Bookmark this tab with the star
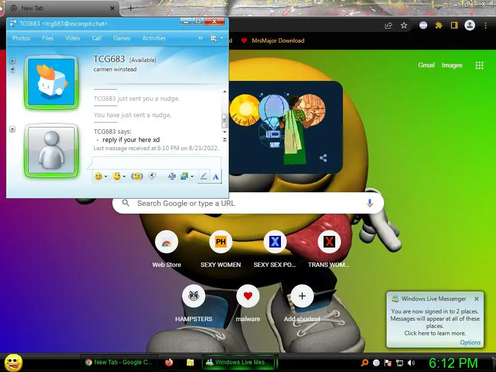This screenshot has width=496, height=372. pos(404,25)
